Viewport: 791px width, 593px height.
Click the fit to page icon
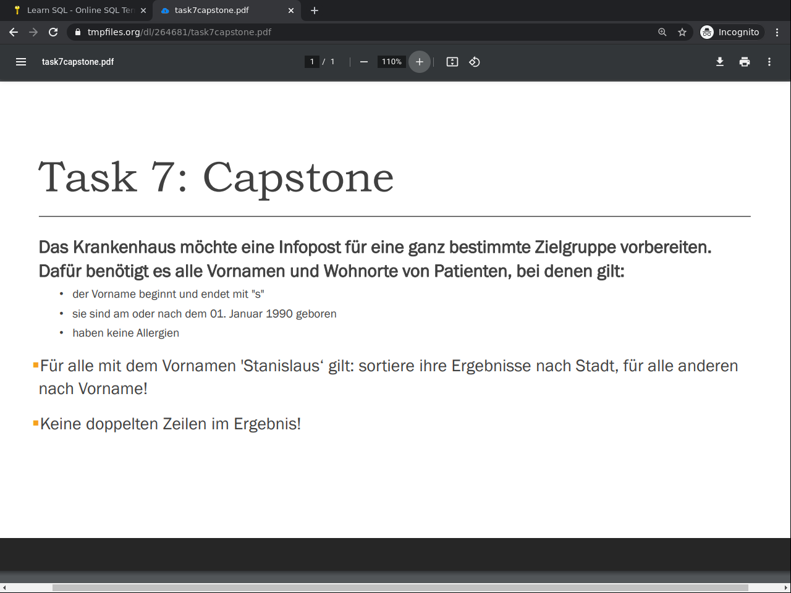click(x=452, y=62)
